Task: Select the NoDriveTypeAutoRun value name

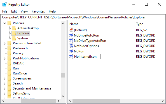Action: click(x=90, y=41)
